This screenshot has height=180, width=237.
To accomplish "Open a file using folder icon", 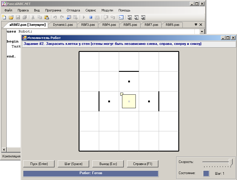I will tap(11, 17).
